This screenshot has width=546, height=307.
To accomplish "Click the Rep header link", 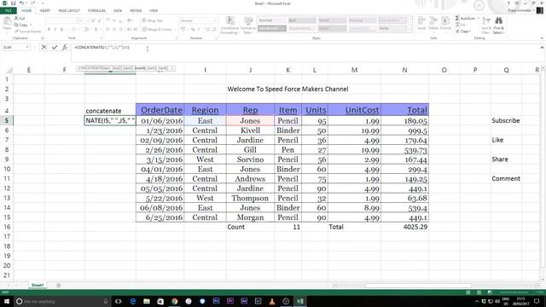I will point(250,110).
